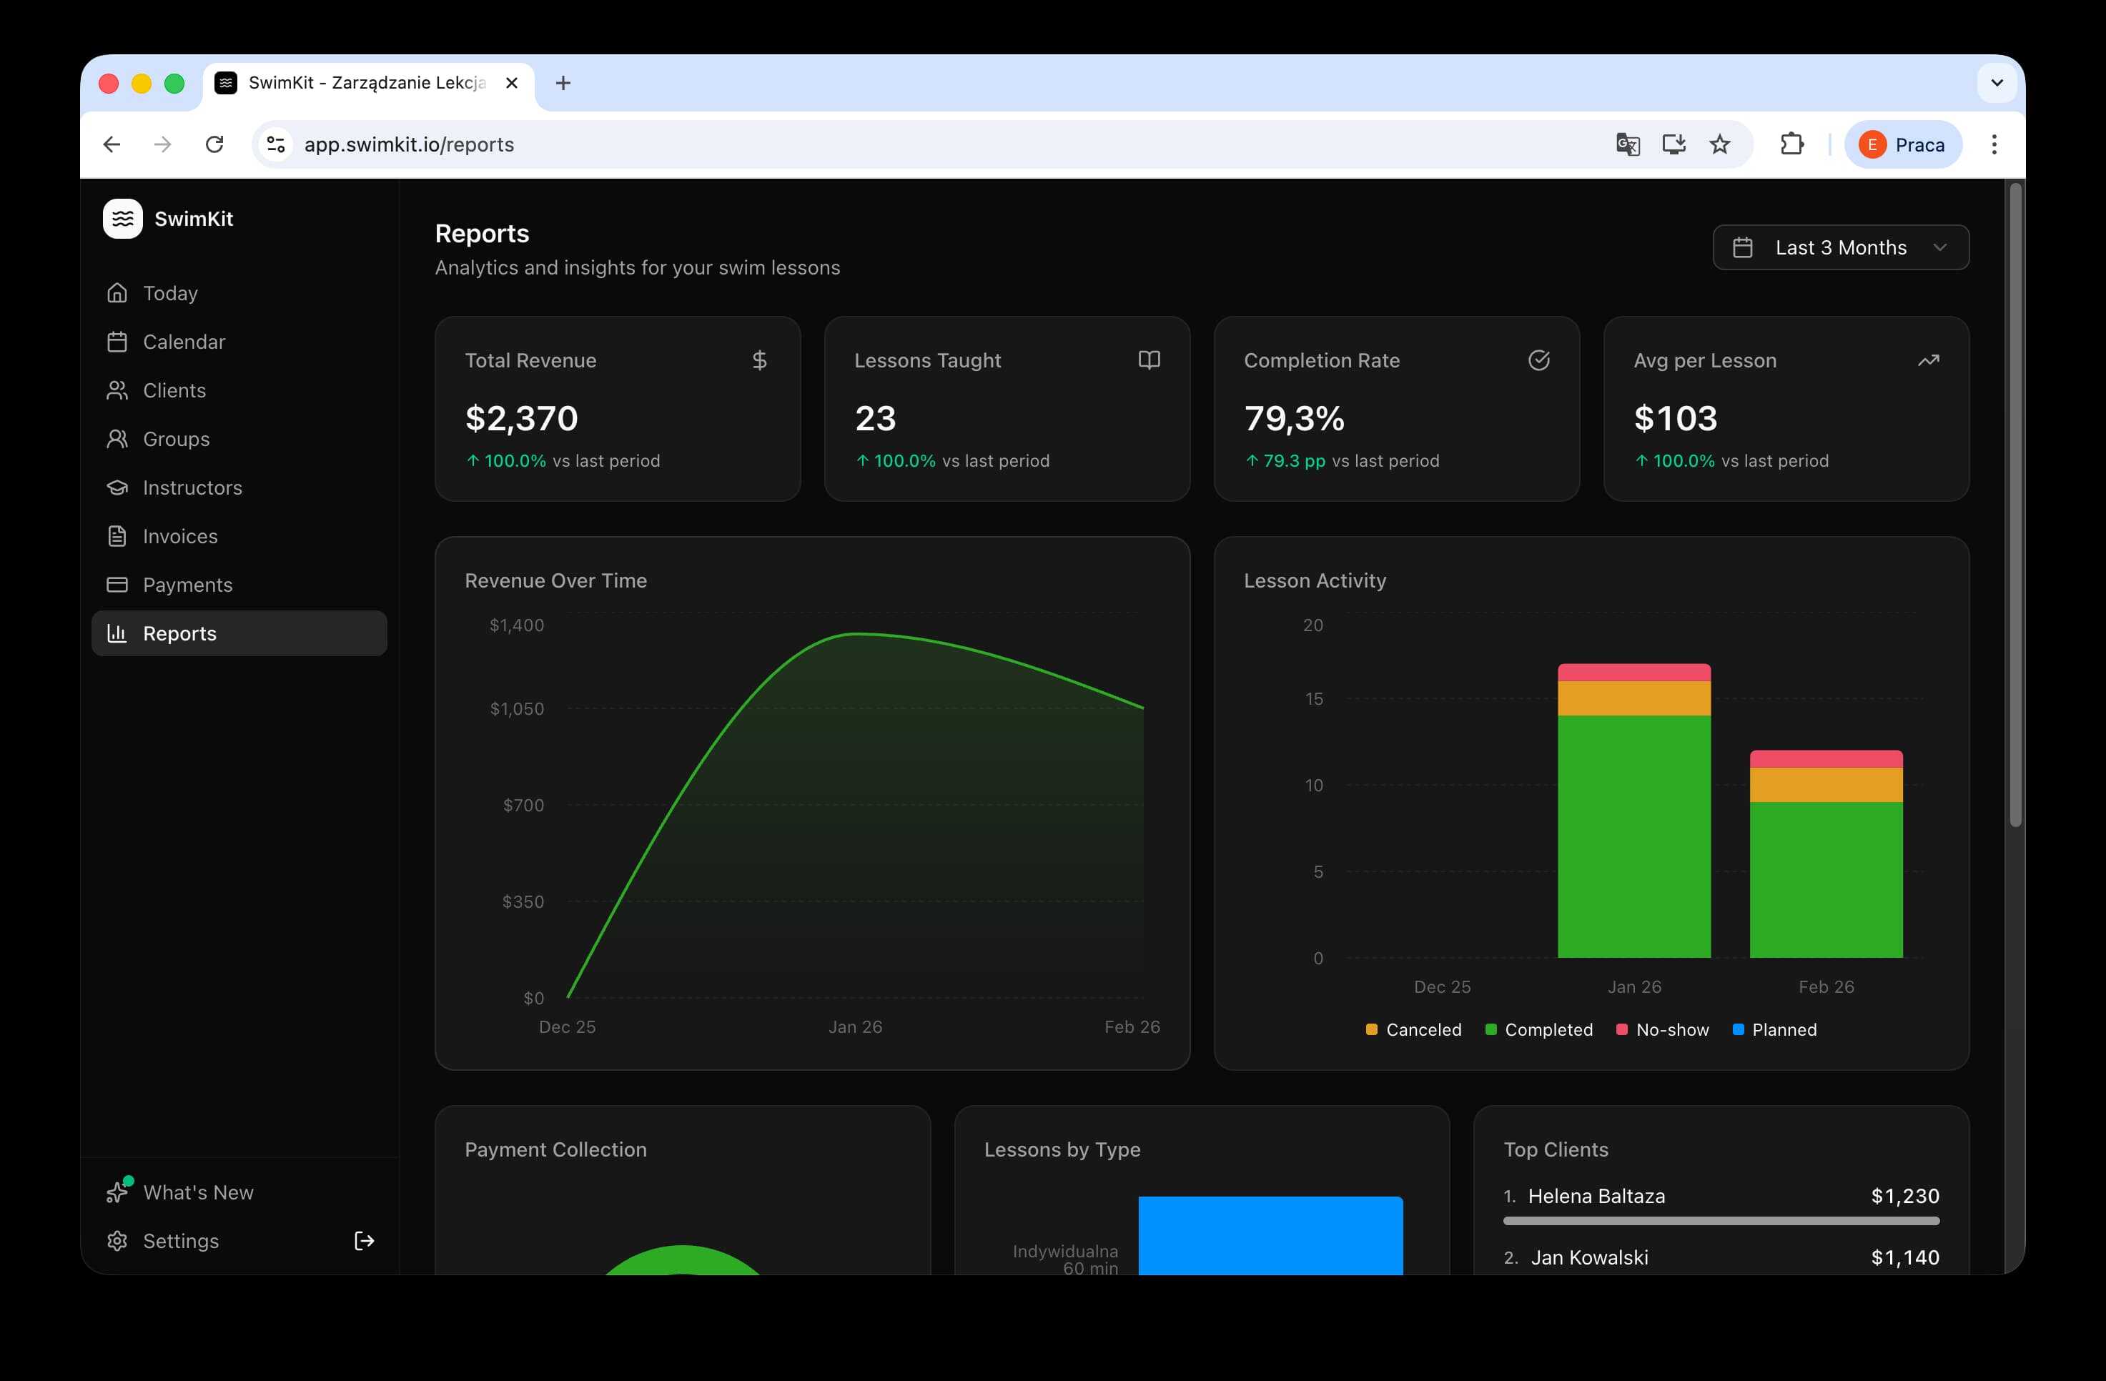
Task: Open the Praca profile button
Action: [1902, 144]
